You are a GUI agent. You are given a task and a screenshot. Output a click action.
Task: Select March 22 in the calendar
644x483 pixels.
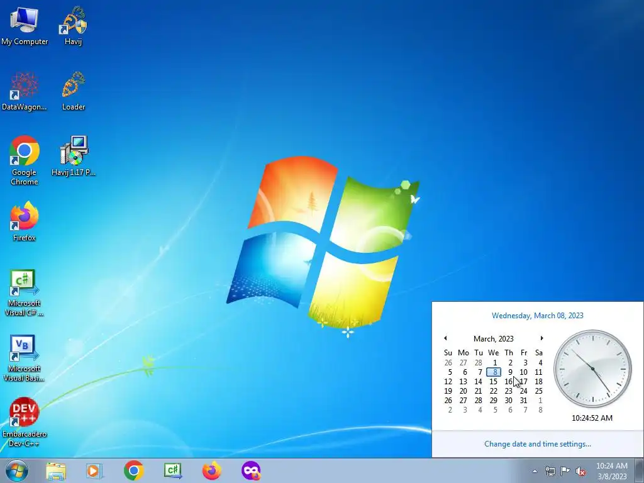(x=493, y=391)
